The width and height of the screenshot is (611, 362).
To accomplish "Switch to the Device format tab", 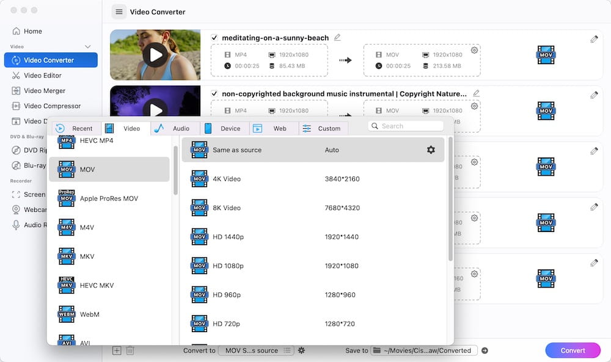I will coord(225,128).
